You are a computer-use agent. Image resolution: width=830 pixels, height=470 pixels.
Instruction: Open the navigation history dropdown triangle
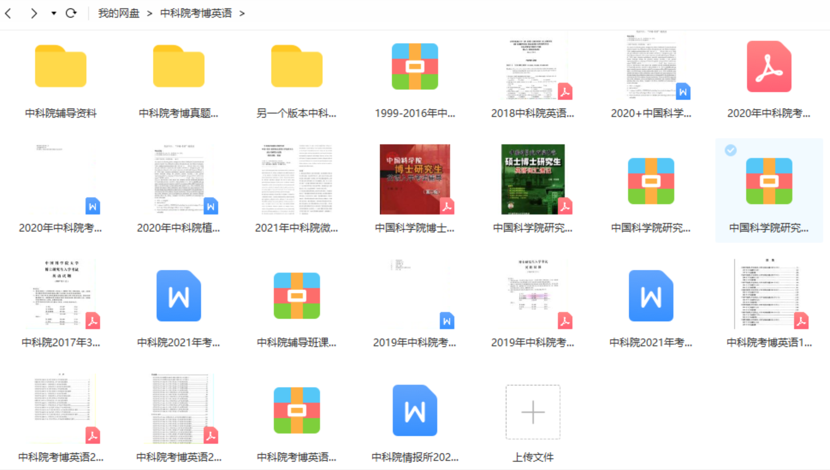[54, 14]
